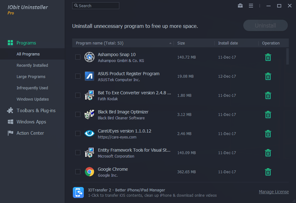Trash Black Bird Image Optimizer

pyautogui.click(x=268, y=115)
